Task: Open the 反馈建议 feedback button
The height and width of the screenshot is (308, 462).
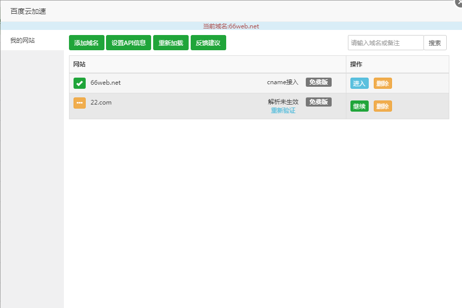Action: click(208, 43)
